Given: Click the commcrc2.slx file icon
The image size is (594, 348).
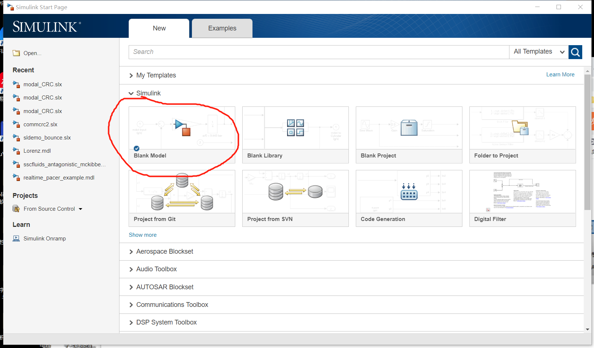Looking at the screenshot, I should coord(16,124).
